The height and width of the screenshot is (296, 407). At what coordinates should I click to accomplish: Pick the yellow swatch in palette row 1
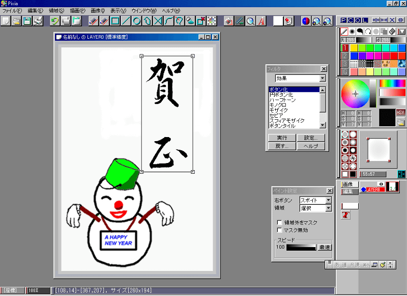tap(354, 48)
